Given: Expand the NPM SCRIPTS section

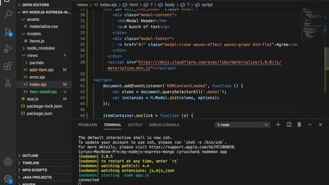Looking at the screenshot, I should click(44, 170).
